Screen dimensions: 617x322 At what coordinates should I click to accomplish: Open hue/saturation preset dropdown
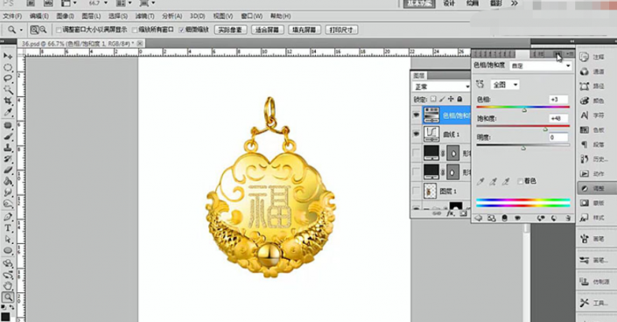pyautogui.click(x=541, y=66)
